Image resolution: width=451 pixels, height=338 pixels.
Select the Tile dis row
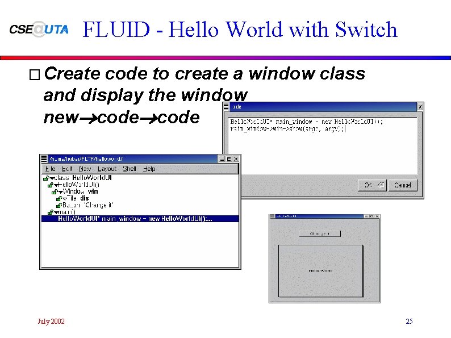[x=140, y=198]
